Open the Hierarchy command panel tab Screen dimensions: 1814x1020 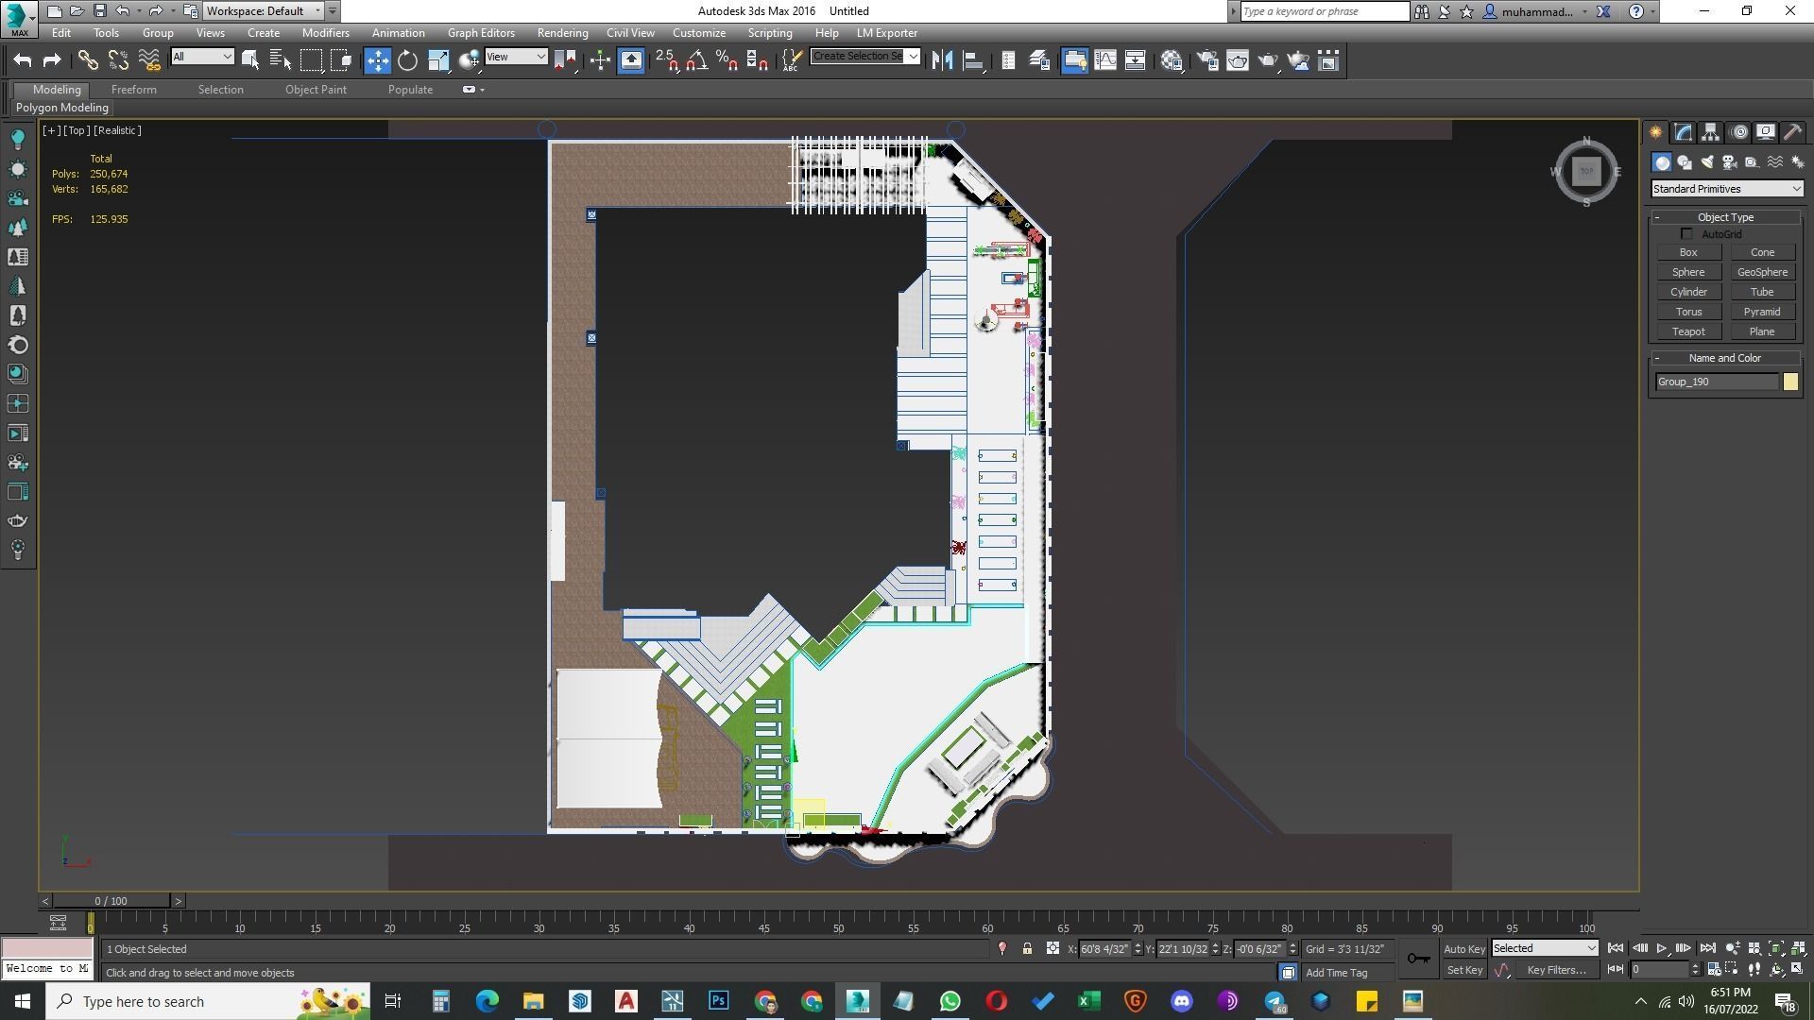1711,132
